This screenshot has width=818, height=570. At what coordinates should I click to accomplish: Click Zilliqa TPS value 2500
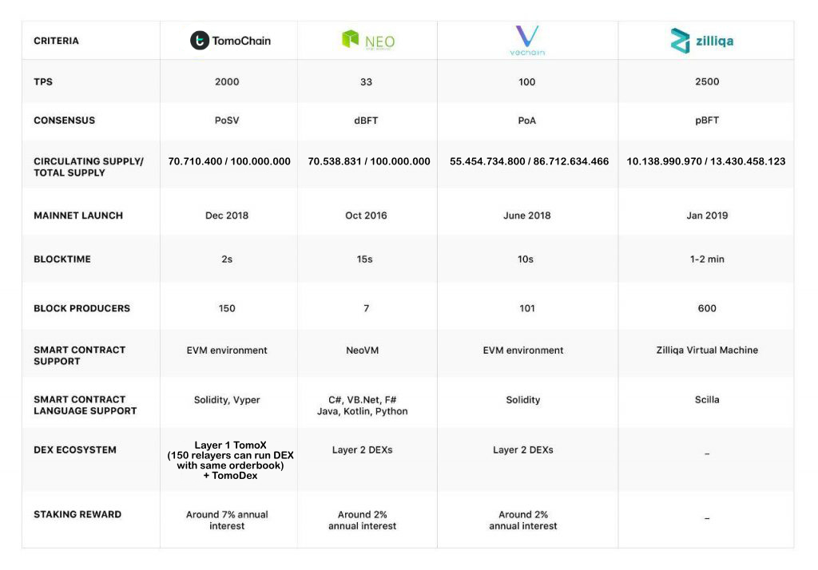pos(707,82)
